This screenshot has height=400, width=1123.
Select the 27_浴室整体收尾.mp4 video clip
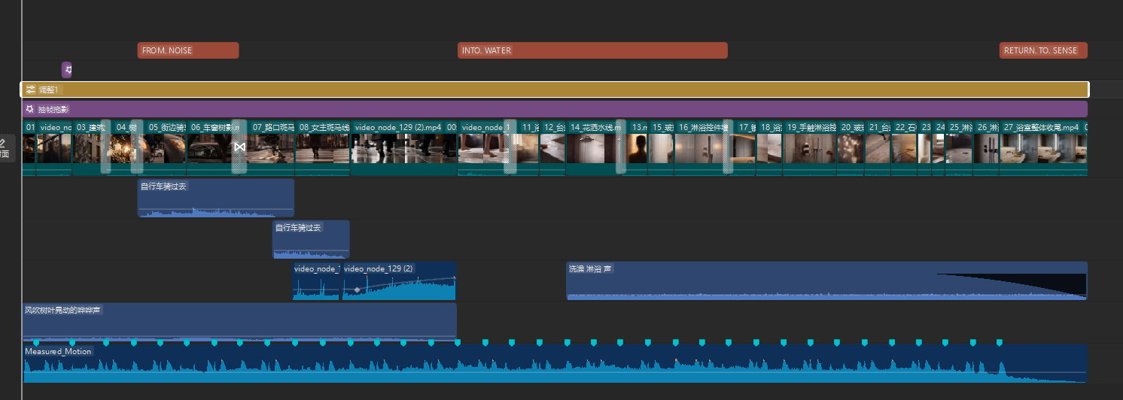pyautogui.click(x=1042, y=148)
